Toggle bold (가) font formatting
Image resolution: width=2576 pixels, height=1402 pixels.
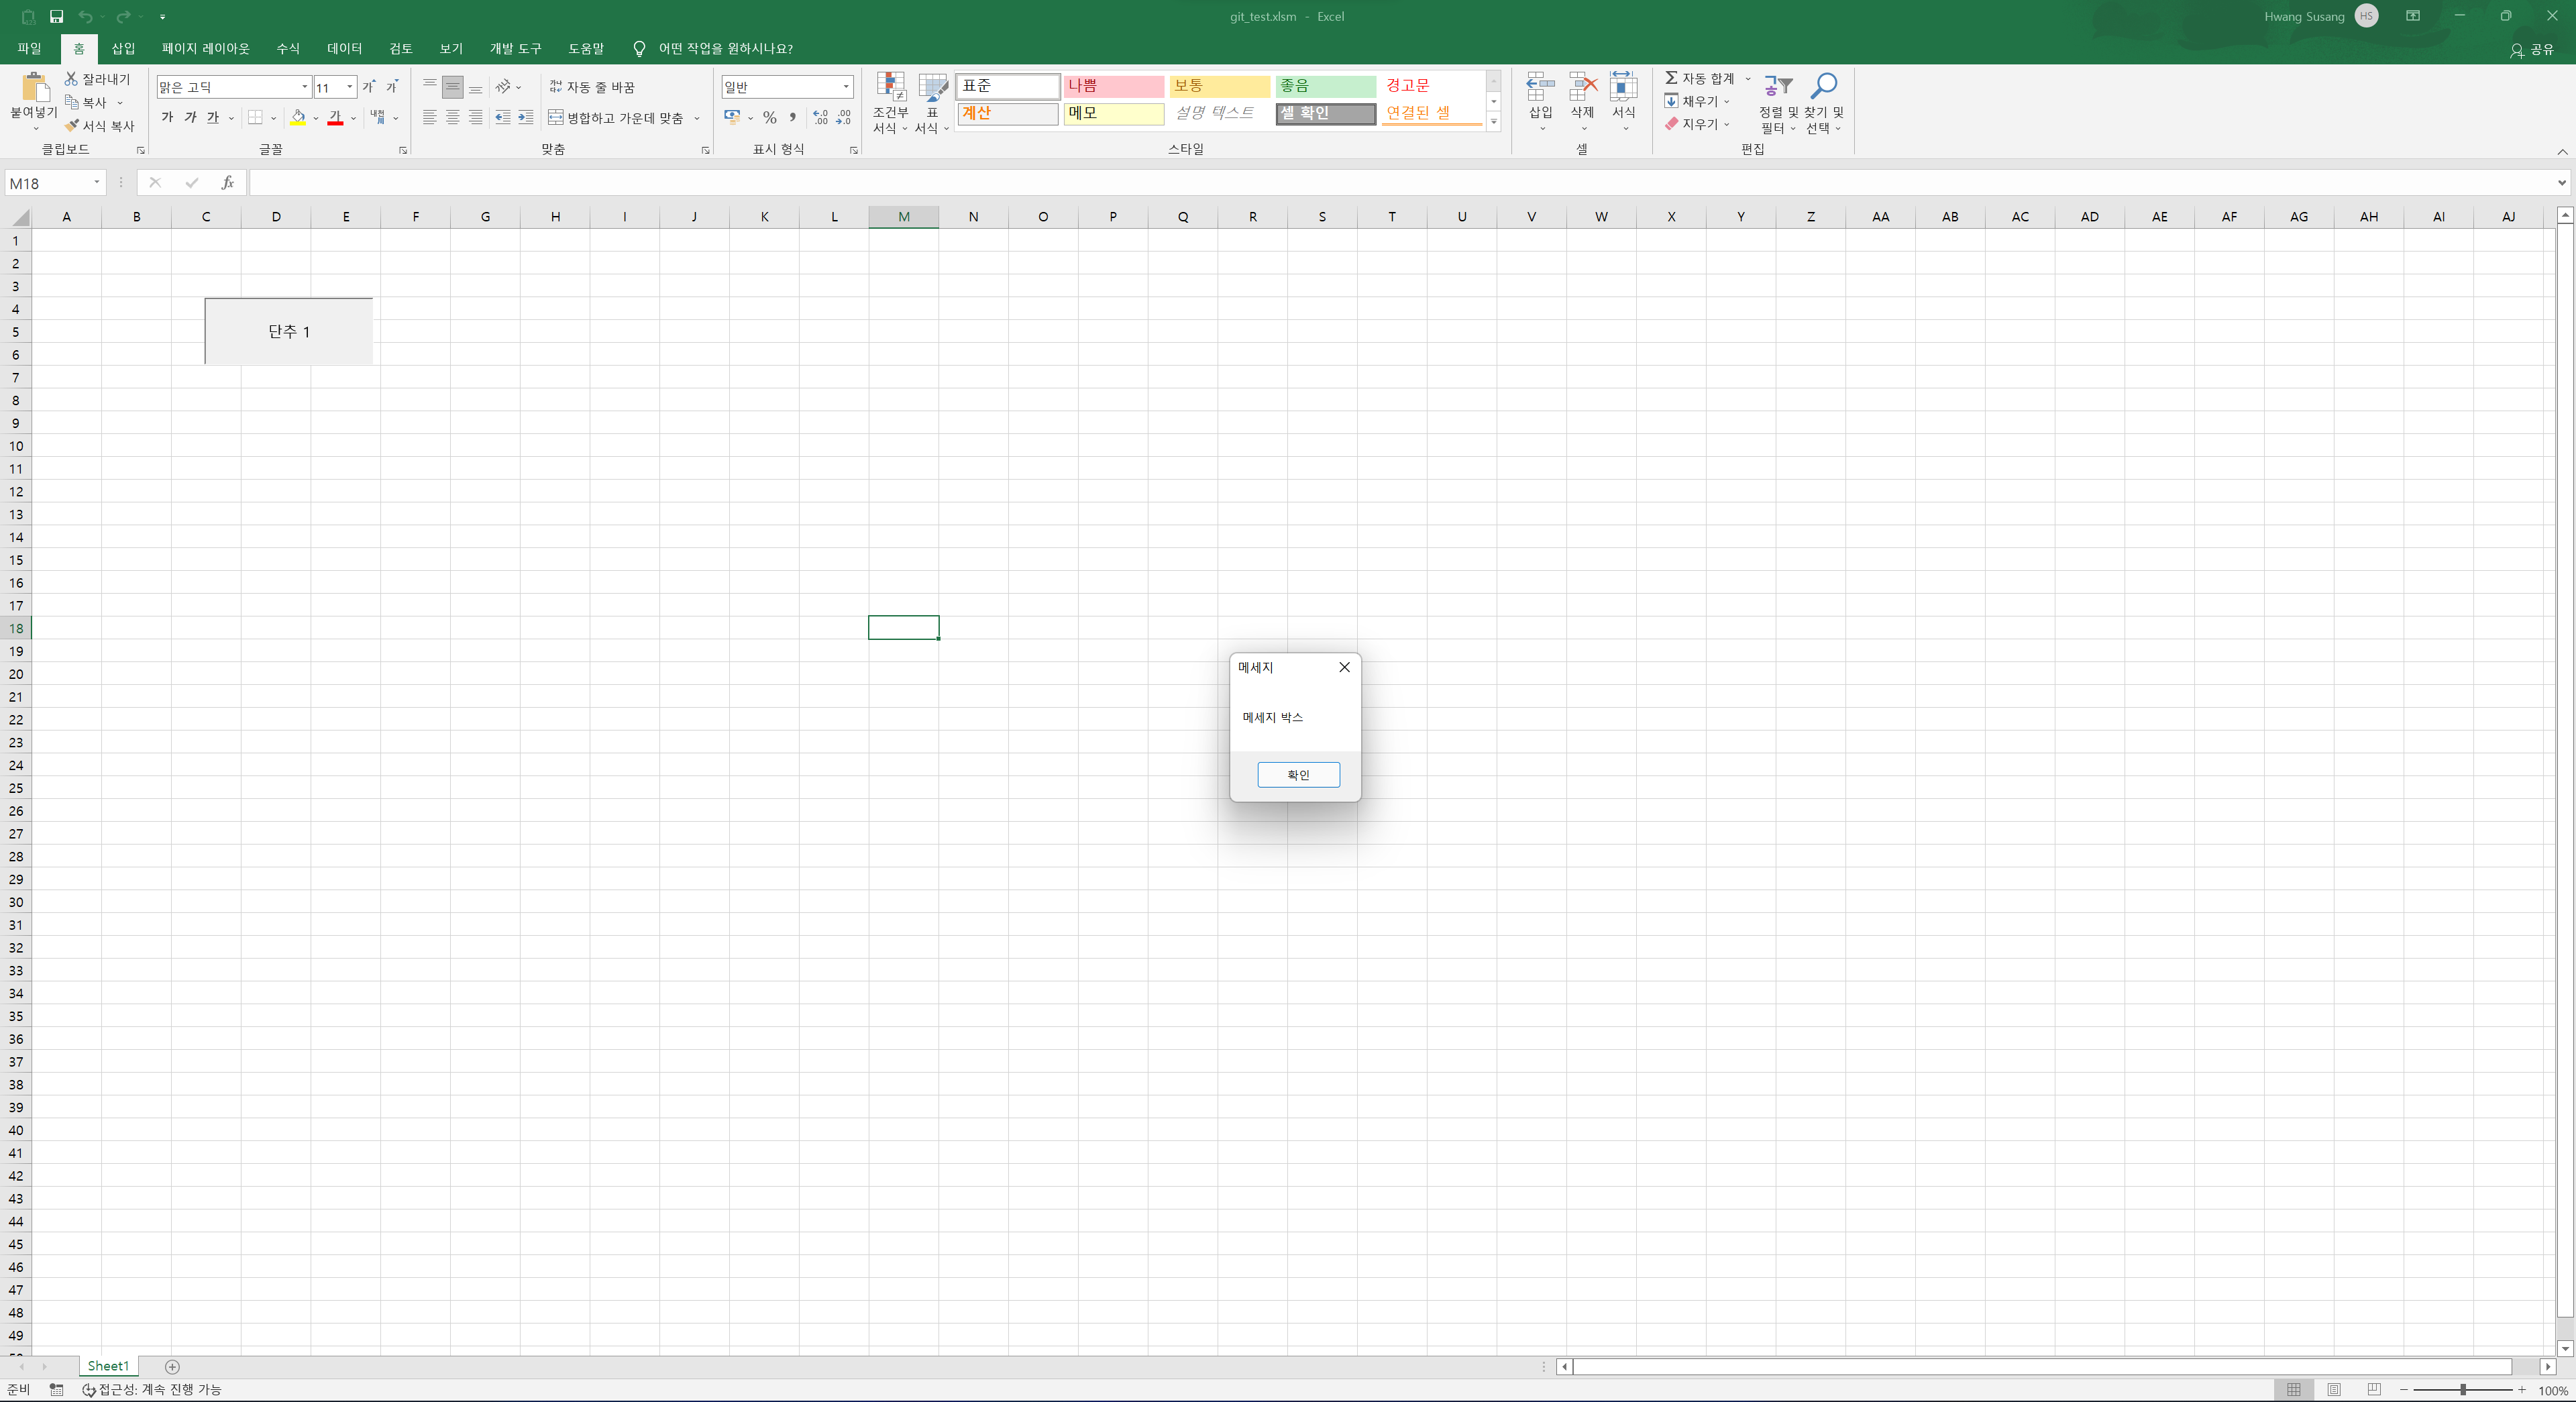pyautogui.click(x=167, y=118)
